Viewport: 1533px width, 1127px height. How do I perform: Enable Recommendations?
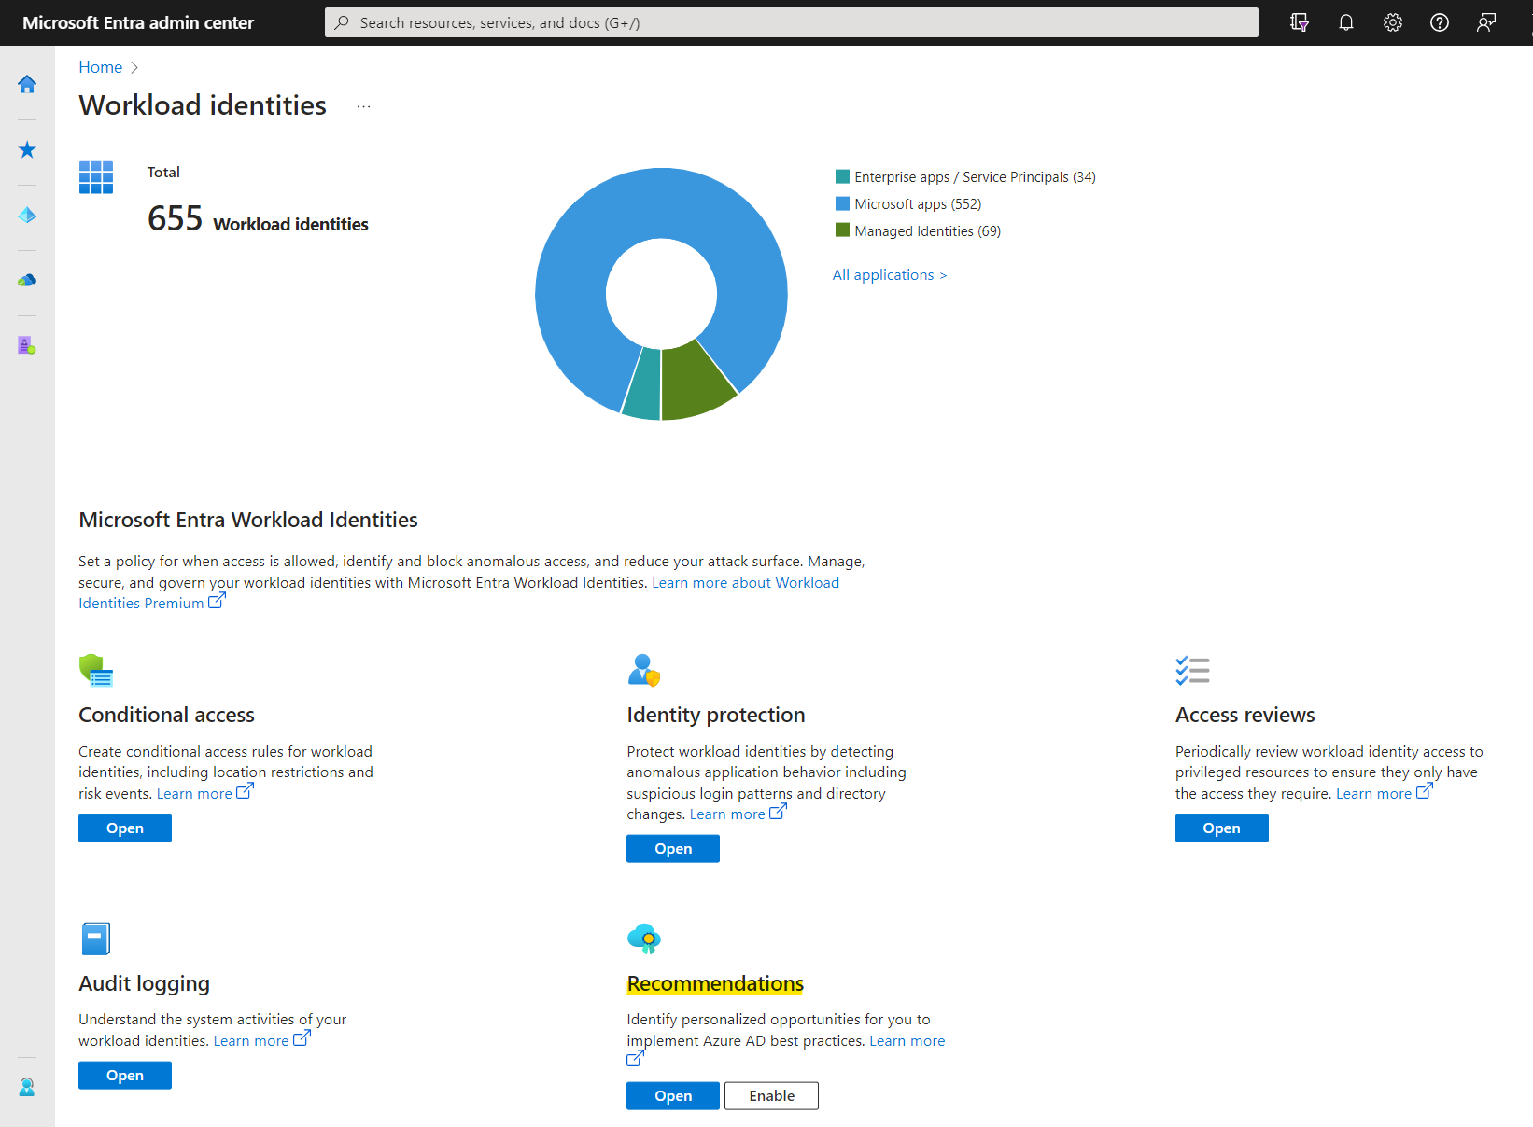point(772,1096)
